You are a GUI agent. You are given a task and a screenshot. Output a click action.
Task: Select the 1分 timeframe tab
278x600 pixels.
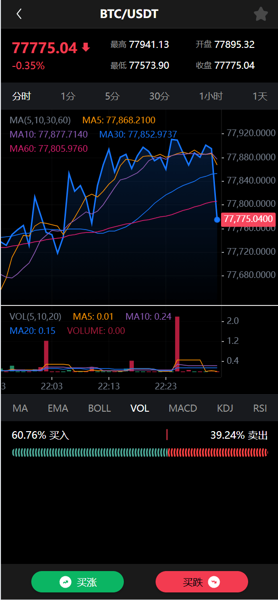click(68, 96)
